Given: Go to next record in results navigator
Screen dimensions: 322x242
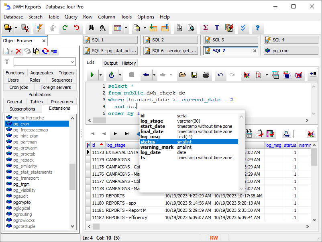Looking at the screenshot, I should (116, 134).
